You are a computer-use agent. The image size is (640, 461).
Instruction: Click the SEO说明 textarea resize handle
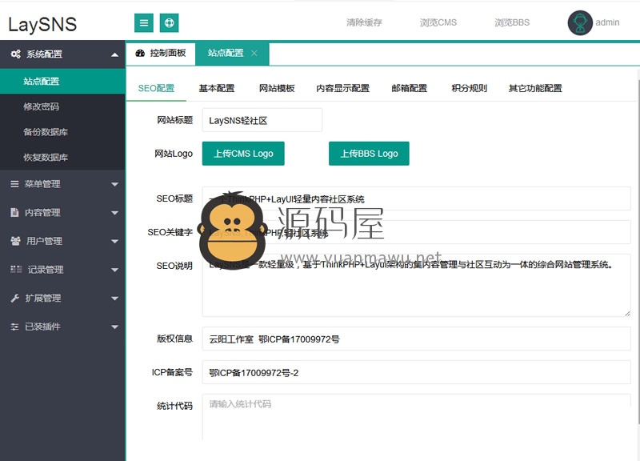point(627,313)
